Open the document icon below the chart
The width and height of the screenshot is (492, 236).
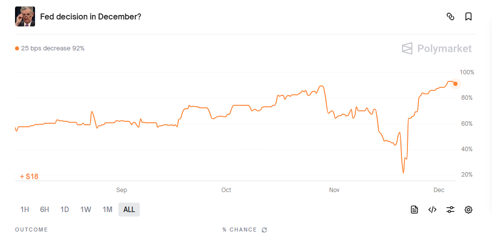pos(414,210)
